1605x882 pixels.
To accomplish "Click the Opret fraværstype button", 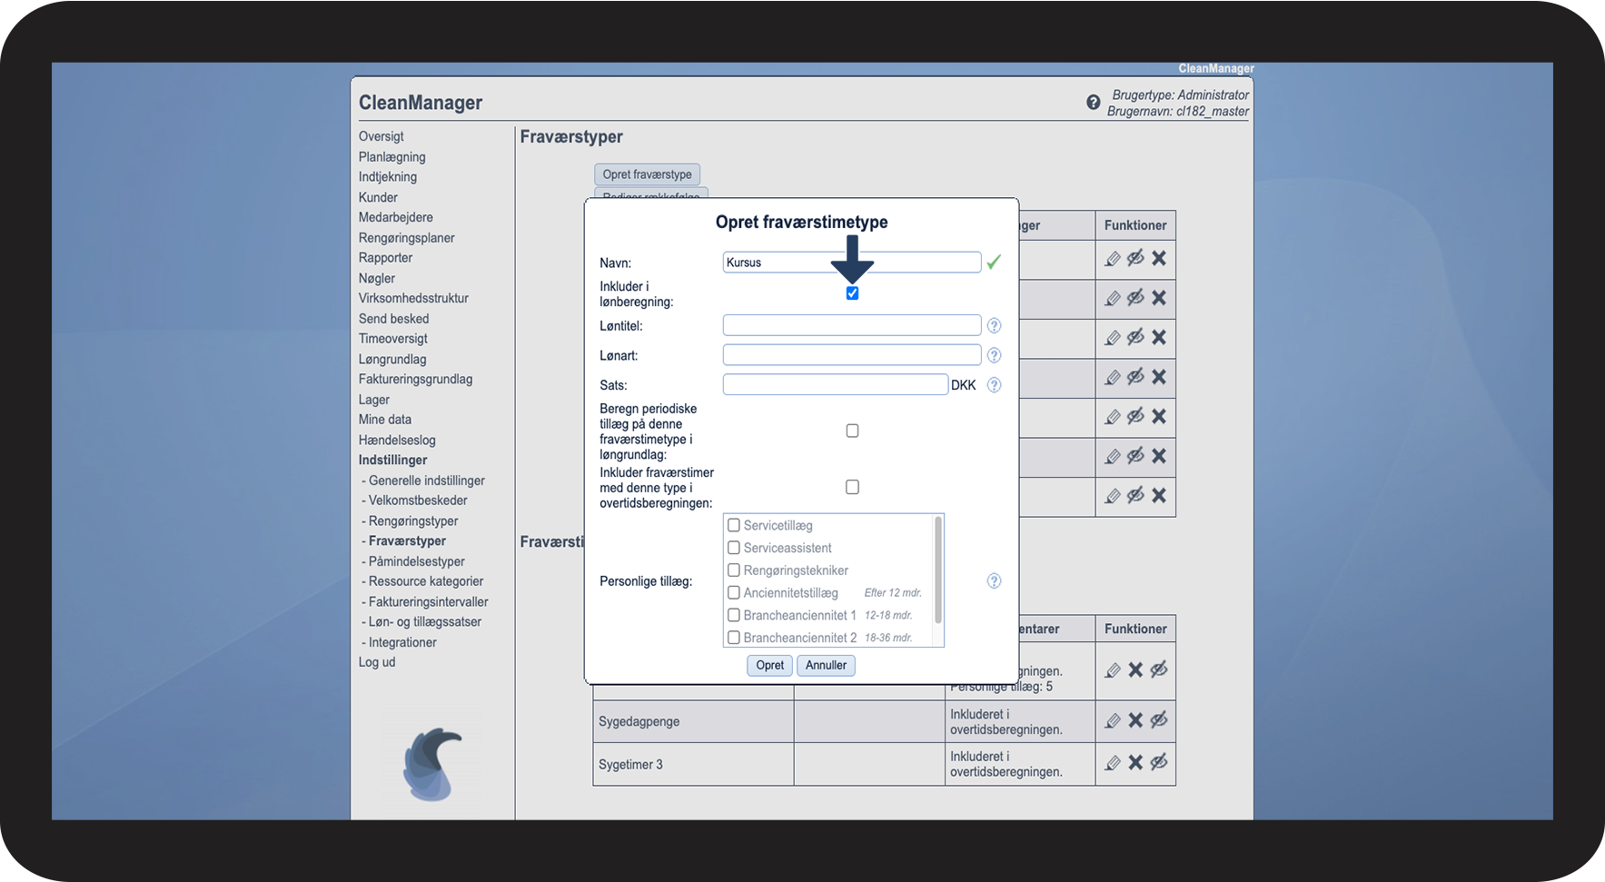I will (x=647, y=174).
